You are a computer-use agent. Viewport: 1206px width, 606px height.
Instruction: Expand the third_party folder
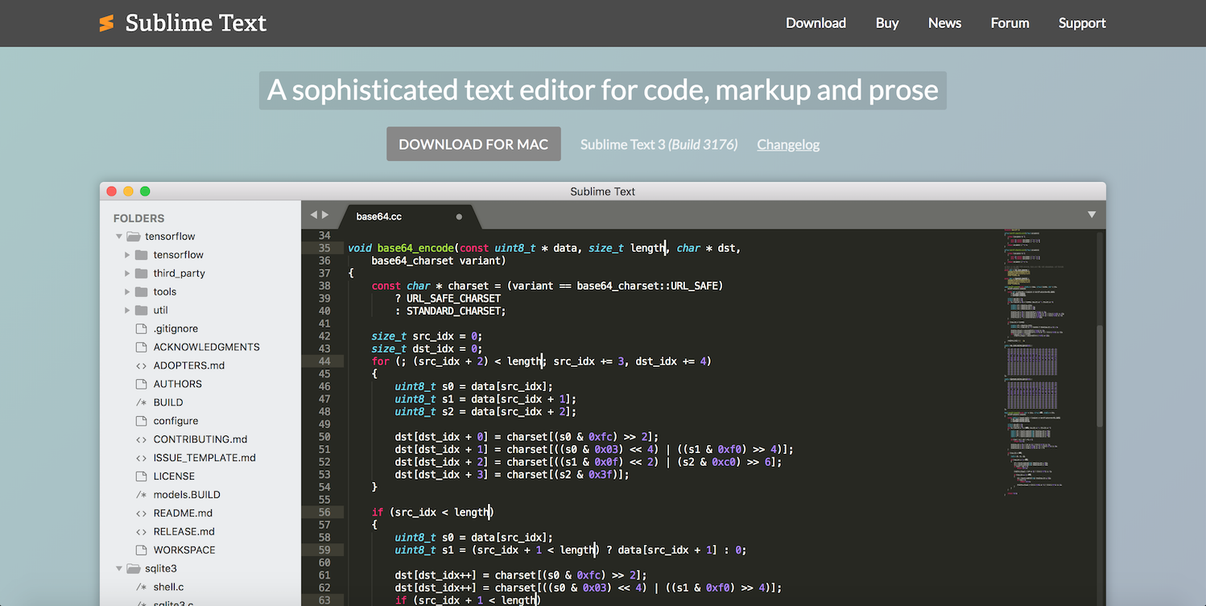127,274
